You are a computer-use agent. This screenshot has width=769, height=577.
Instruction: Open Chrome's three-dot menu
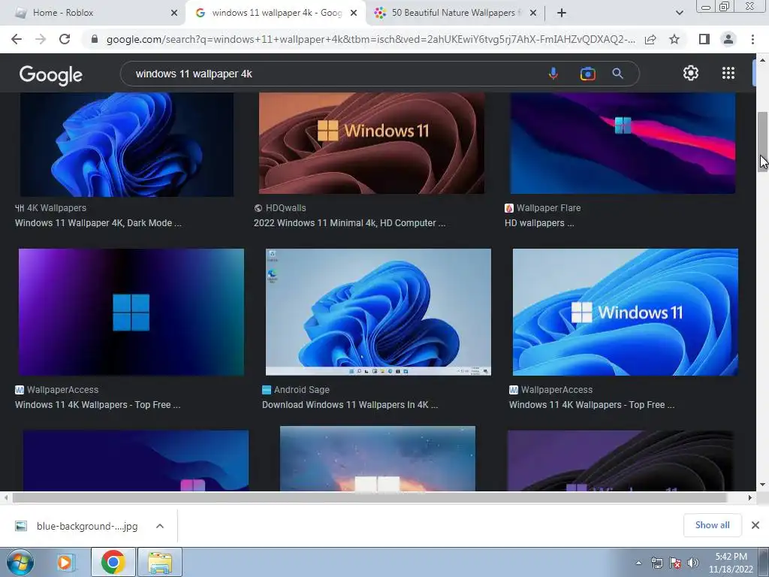pos(752,39)
